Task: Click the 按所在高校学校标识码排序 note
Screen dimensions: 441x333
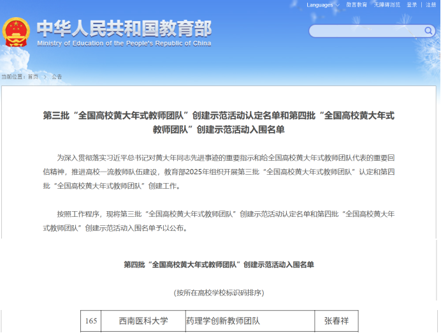Action: [x=219, y=292]
